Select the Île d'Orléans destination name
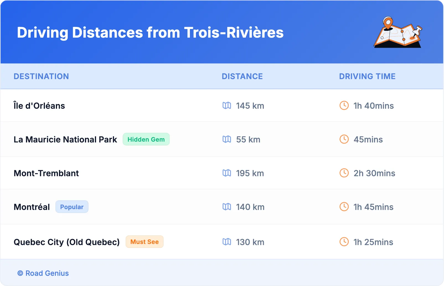The height and width of the screenshot is (286, 444). [x=39, y=105]
